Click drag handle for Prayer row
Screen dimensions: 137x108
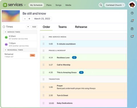tap(43, 87)
